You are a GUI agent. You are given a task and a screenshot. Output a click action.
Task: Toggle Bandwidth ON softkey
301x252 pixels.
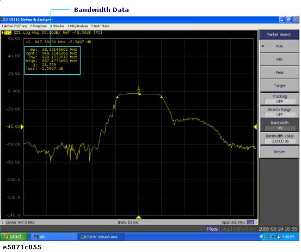click(x=280, y=125)
